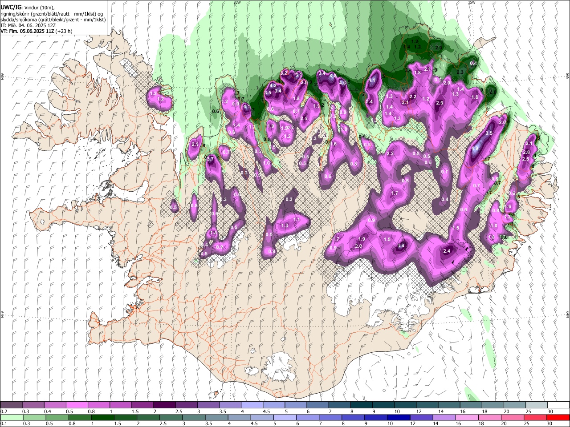This screenshot has height=427, width=570.
Task: Pick the bright red 30 swatch in the lower legend row
Action: coord(558,417)
